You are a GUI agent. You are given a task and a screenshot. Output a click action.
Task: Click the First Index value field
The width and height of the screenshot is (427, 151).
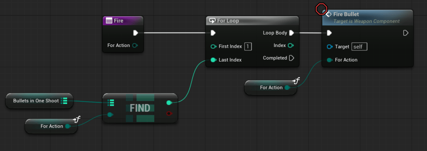point(248,47)
